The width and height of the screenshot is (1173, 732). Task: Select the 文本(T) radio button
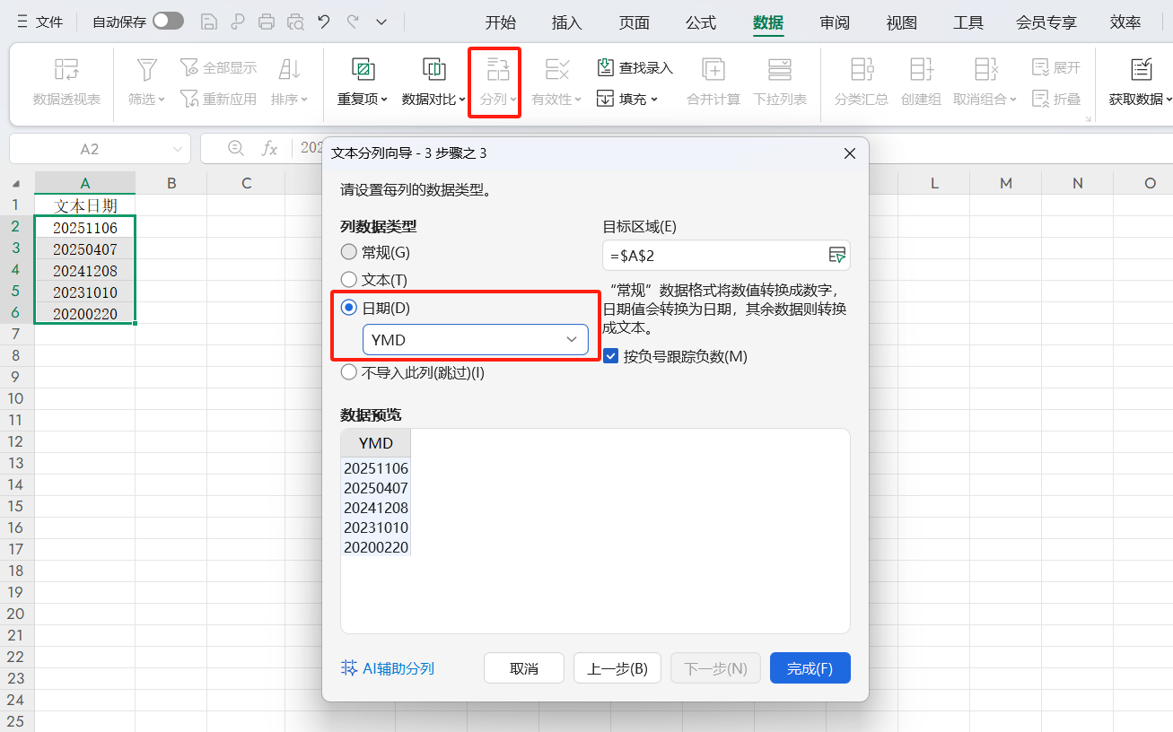[348, 280]
